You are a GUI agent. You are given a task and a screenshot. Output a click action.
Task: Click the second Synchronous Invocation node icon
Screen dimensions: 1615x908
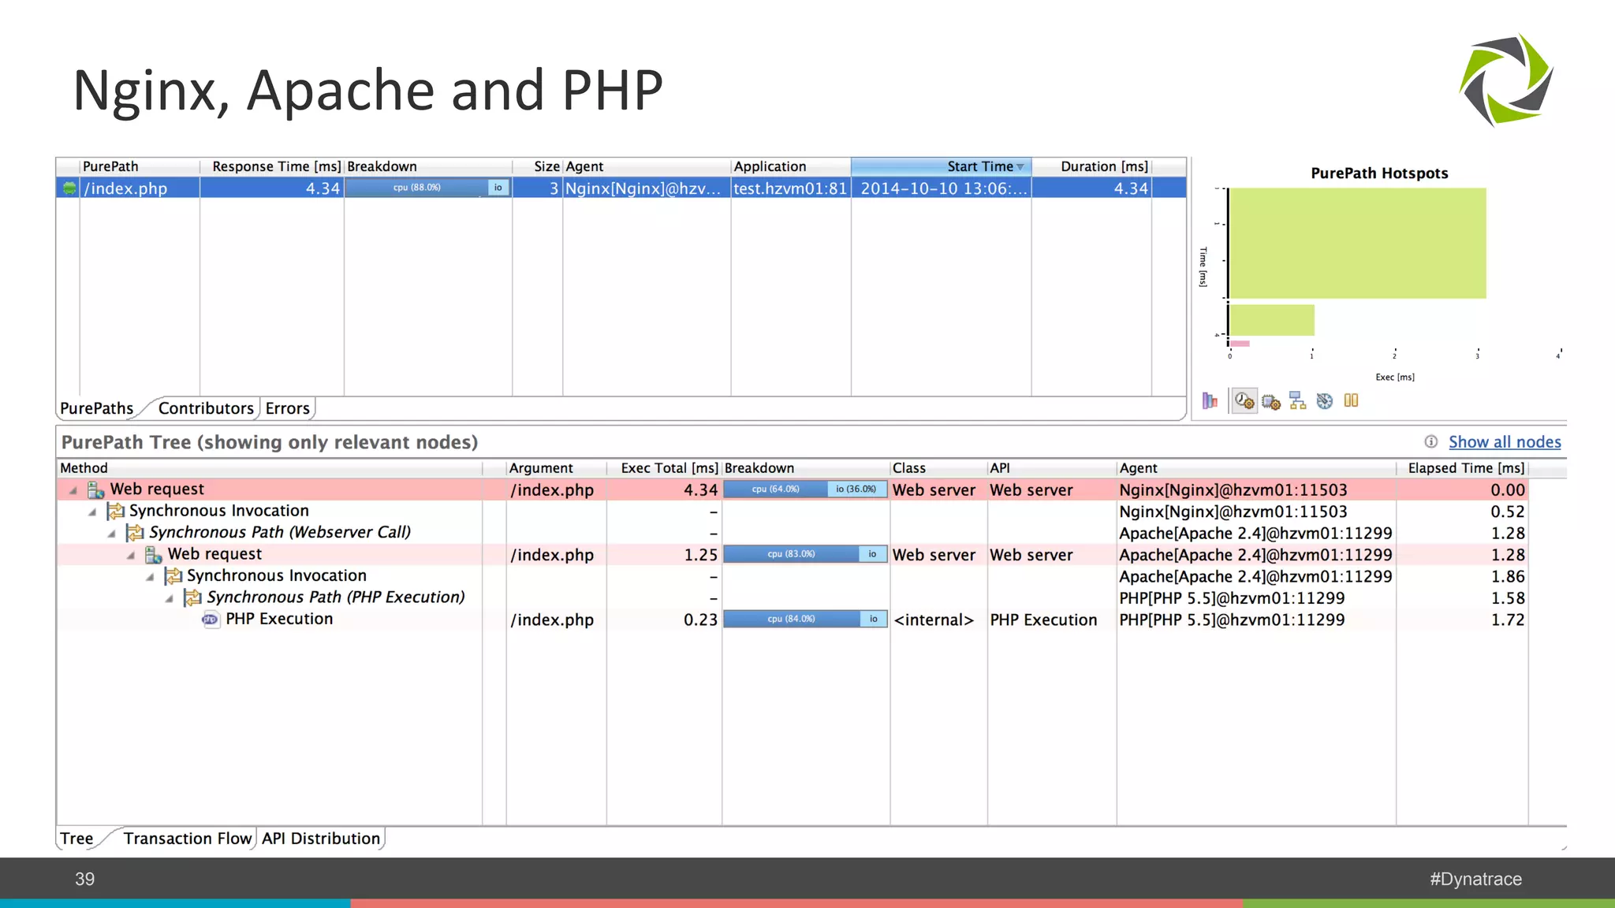pyautogui.click(x=173, y=576)
